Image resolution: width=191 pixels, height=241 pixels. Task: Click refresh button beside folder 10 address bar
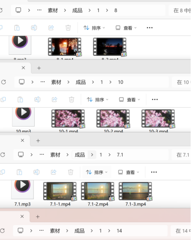click(3, 82)
